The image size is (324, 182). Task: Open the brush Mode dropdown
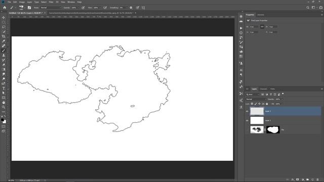click(x=51, y=8)
